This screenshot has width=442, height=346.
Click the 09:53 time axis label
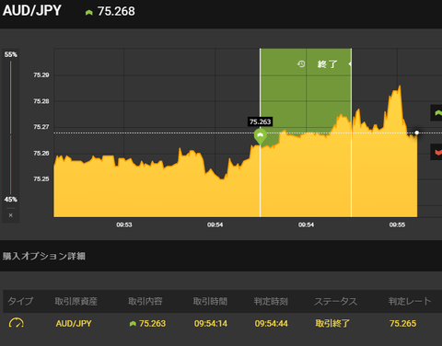pos(124,225)
